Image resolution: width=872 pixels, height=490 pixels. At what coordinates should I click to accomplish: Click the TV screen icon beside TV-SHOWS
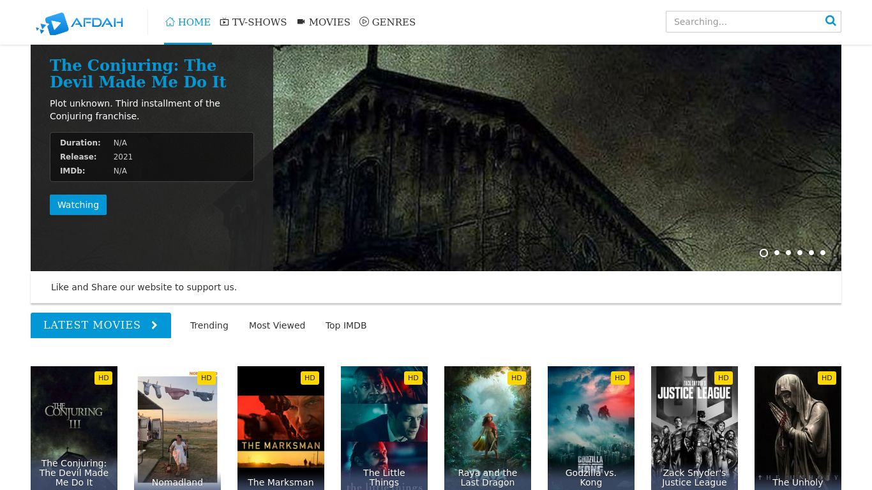224,21
